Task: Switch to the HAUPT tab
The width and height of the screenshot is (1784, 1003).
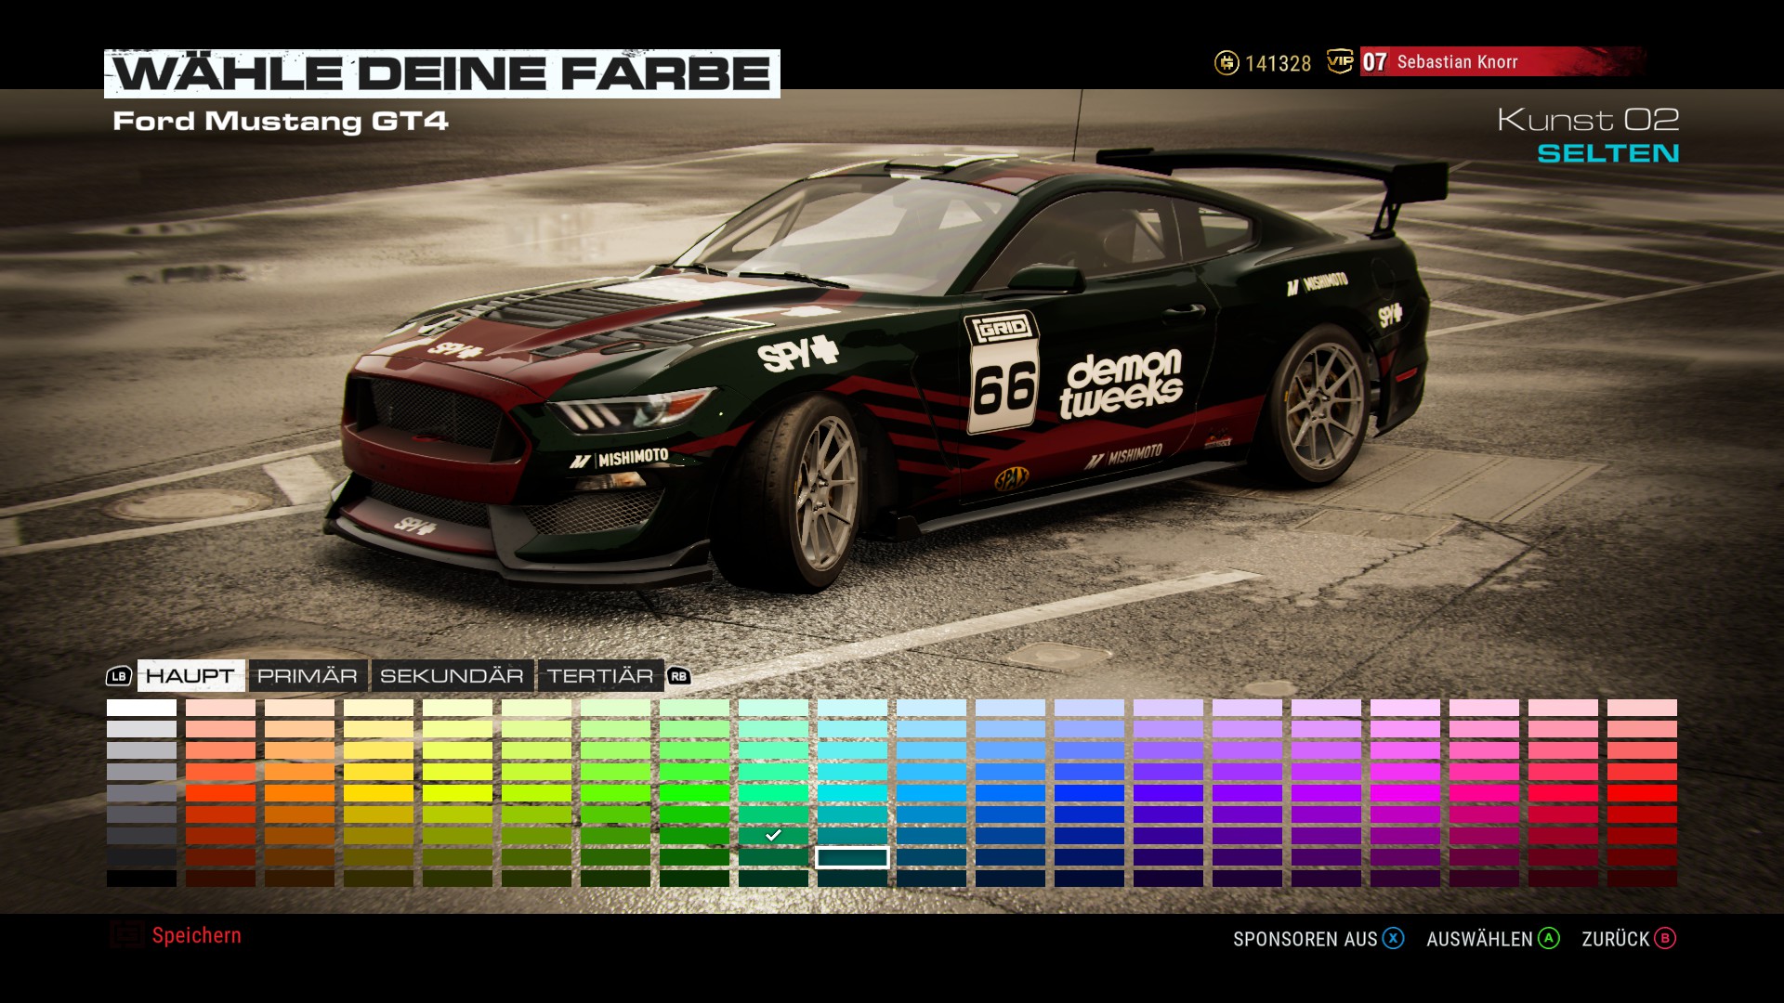Action: (191, 676)
